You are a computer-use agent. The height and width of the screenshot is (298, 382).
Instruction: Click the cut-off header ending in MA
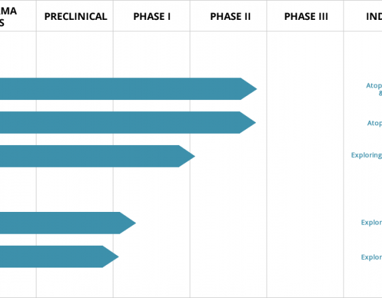point(8,17)
